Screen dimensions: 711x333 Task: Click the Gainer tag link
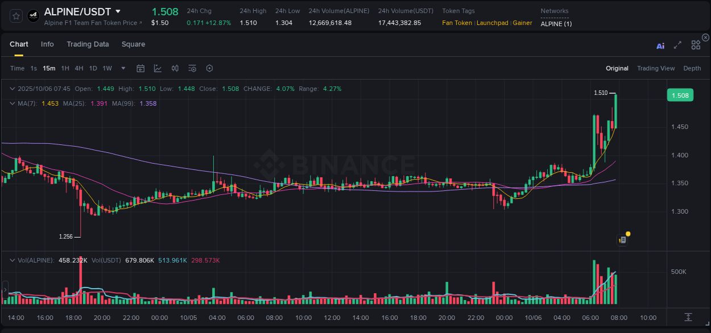(522, 23)
